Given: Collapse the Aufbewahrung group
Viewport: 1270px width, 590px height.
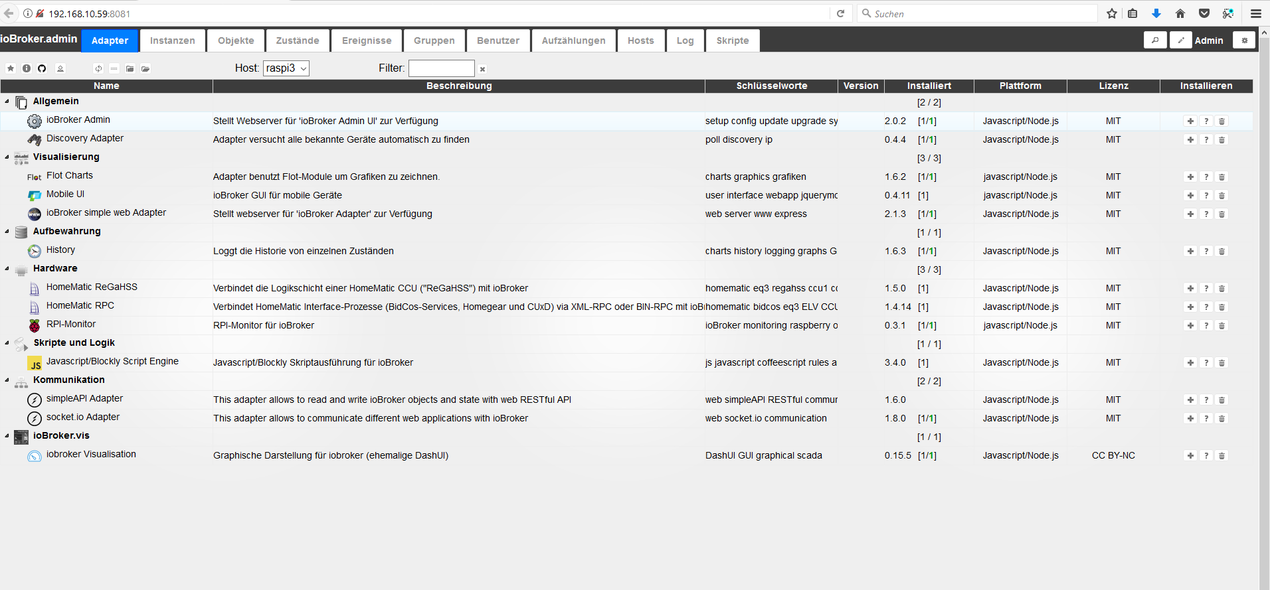Looking at the screenshot, I should (7, 232).
